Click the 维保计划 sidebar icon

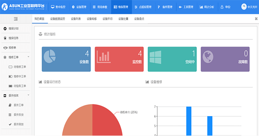(x=5, y=29)
